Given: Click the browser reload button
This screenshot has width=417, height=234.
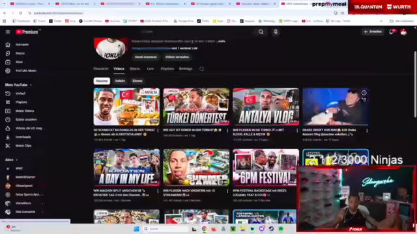Looking at the screenshot, I should (x=20, y=13).
